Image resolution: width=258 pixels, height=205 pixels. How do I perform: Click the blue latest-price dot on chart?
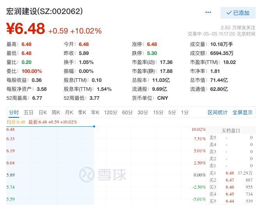(x=94, y=127)
